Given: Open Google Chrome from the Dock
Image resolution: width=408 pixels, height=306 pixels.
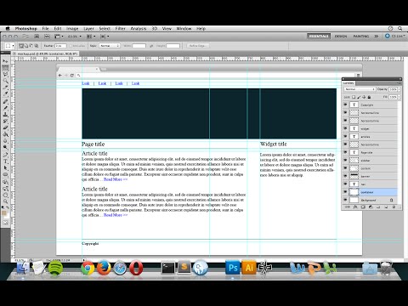Looking at the screenshot, I should [x=88, y=268].
